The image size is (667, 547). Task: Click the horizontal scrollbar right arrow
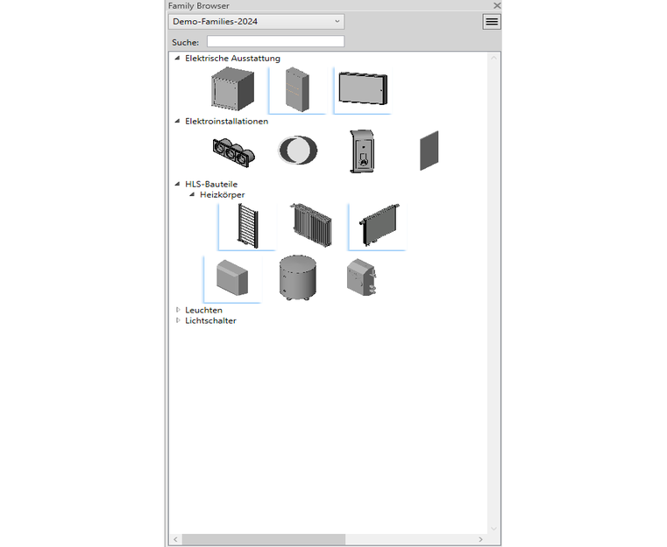480,539
